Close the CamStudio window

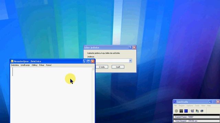[x=218, y=102]
